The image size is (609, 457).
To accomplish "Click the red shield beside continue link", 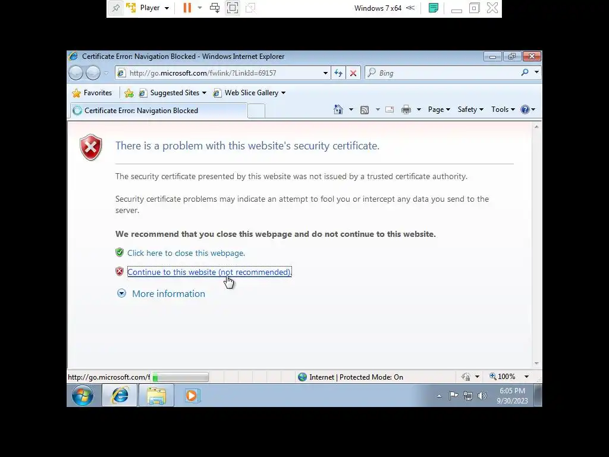I will (120, 271).
